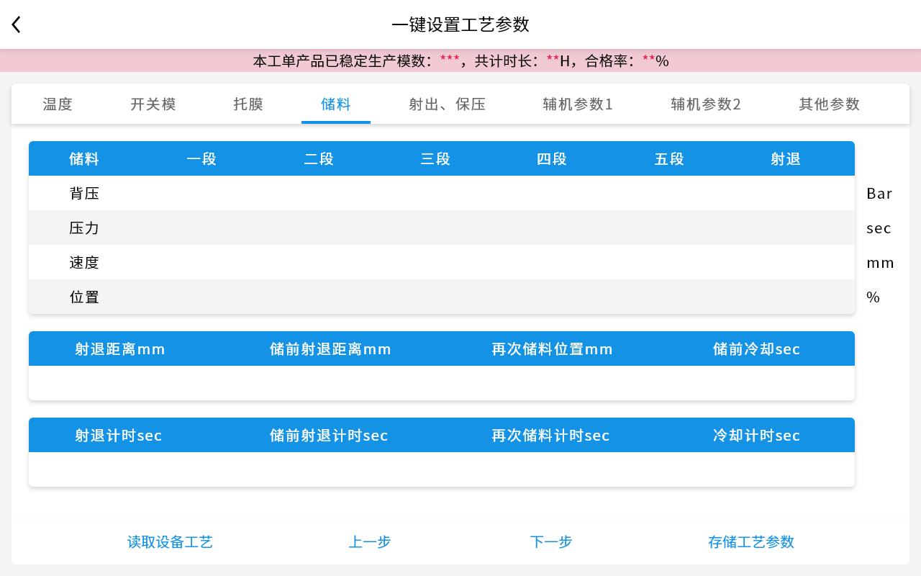Click the 射退距离mm header
Image resolution: width=921 pixels, height=576 pixels.
point(120,348)
